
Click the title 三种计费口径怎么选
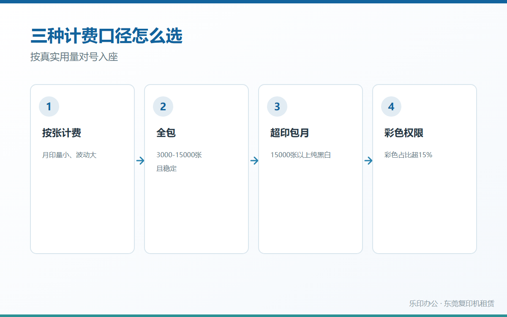tap(106, 36)
